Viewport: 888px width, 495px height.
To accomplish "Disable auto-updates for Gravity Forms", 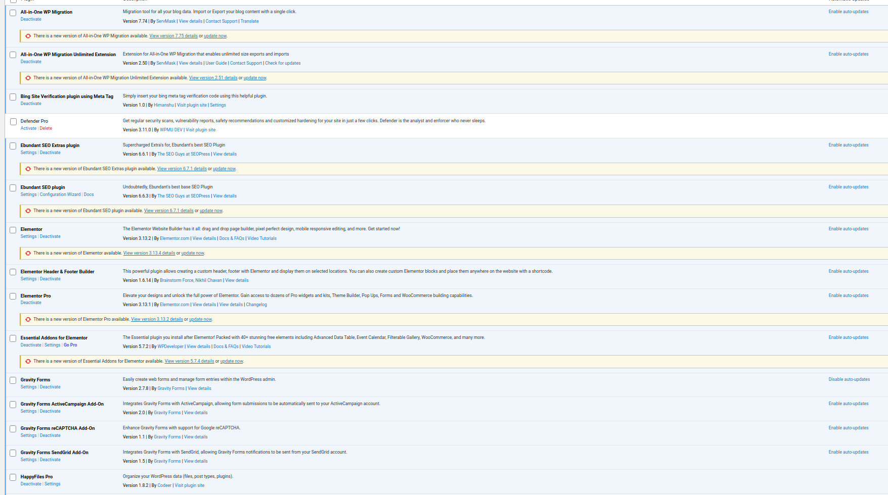I will pos(849,379).
